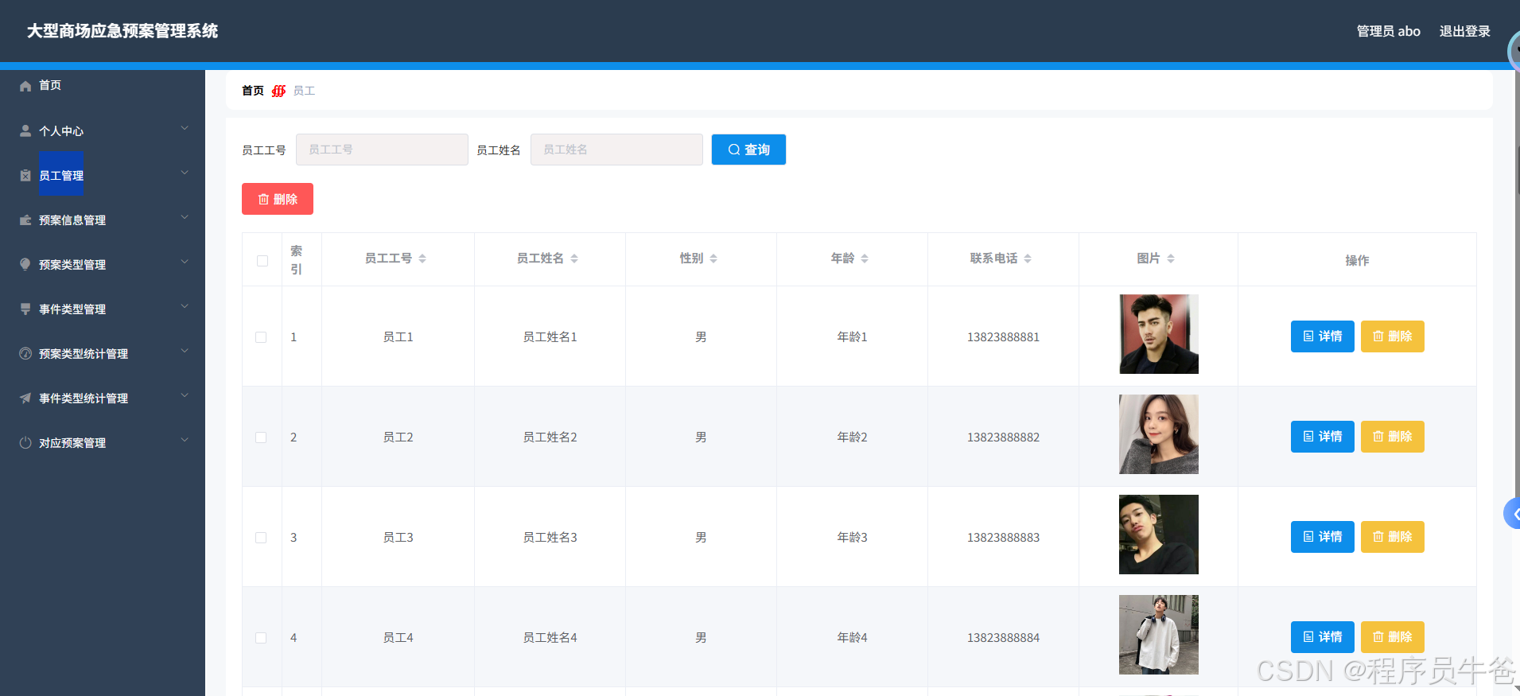Open 详情 for 员工3

coord(1322,537)
